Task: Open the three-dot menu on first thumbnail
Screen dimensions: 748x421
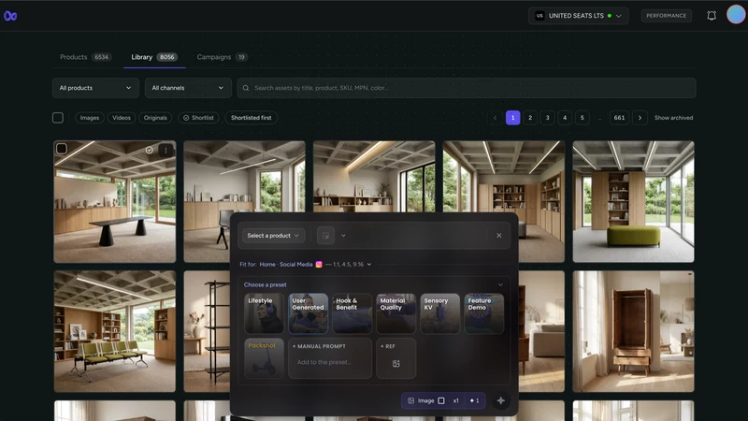Action: click(165, 151)
